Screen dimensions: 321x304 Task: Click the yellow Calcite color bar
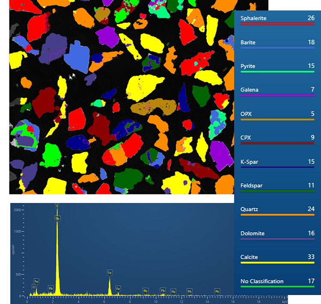(x=277, y=263)
